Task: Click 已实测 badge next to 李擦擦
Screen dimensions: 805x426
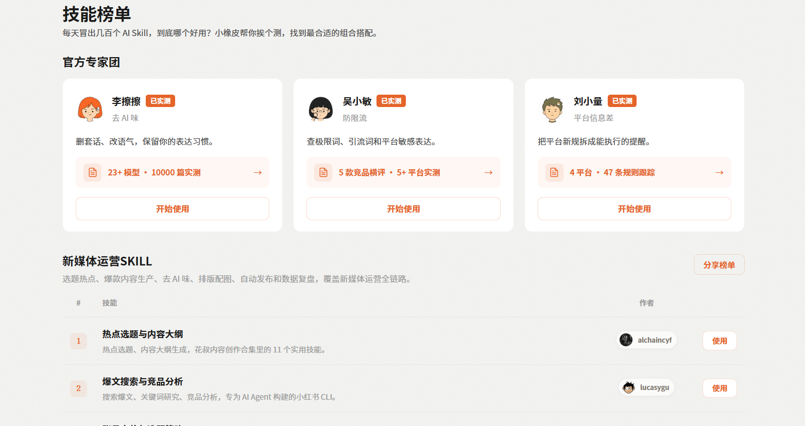Action: click(x=161, y=101)
